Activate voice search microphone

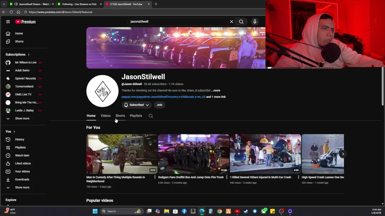tap(255, 22)
